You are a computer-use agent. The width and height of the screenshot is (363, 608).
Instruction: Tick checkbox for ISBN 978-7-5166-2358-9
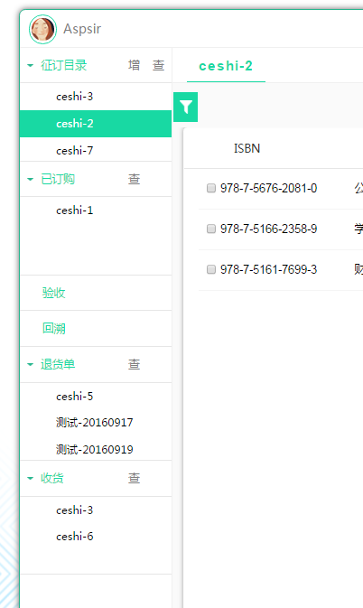click(211, 229)
